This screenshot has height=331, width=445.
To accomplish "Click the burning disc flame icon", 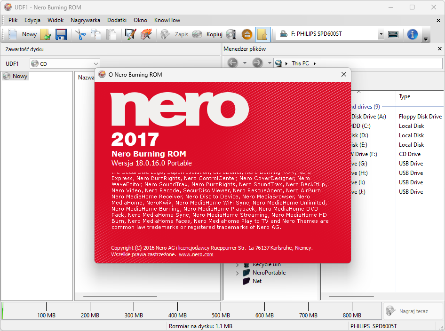I will pyautogui.click(x=146, y=34).
